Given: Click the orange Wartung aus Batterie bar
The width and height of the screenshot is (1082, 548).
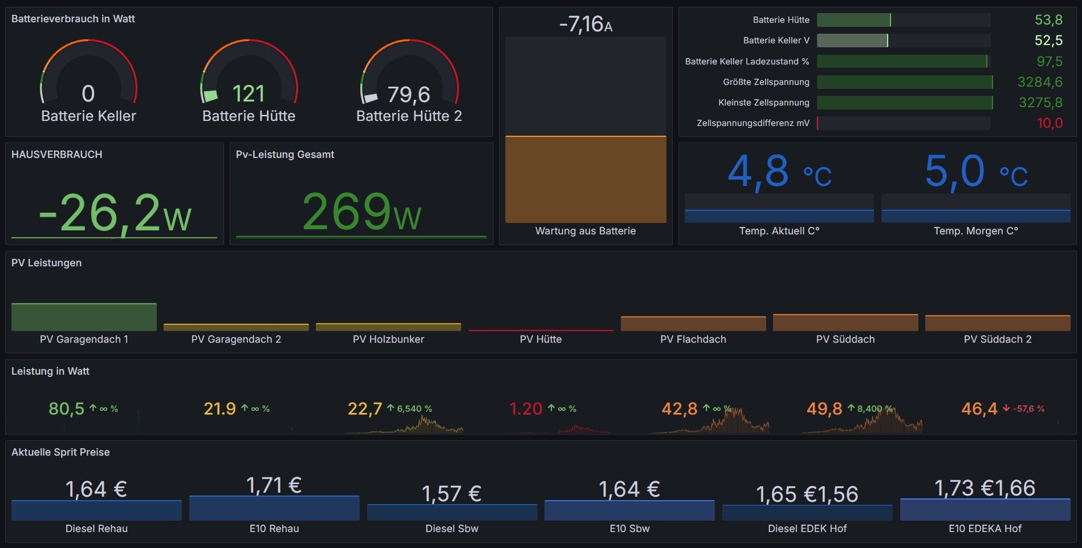Looking at the screenshot, I should pyautogui.click(x=585, y=179).
